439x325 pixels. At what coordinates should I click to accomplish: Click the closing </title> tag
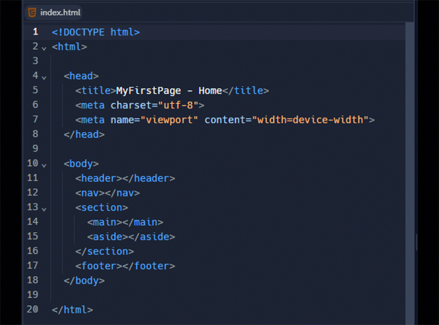245,90
